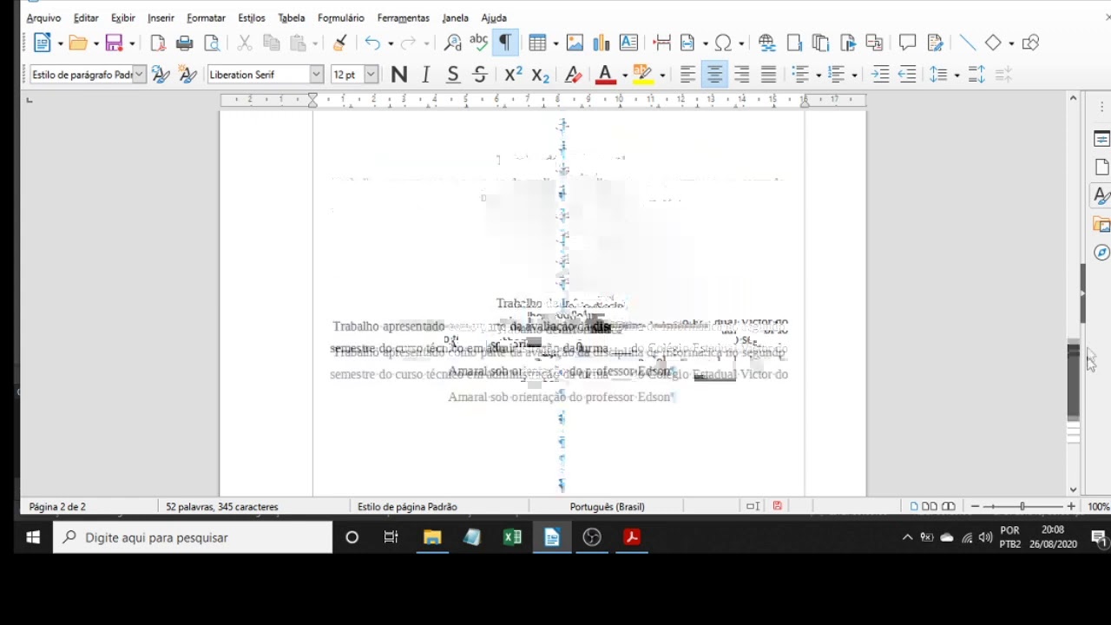Open the Formatar menu
Image resolution: width=1111 pixels, height=625 pixels.
pos(206,17)
